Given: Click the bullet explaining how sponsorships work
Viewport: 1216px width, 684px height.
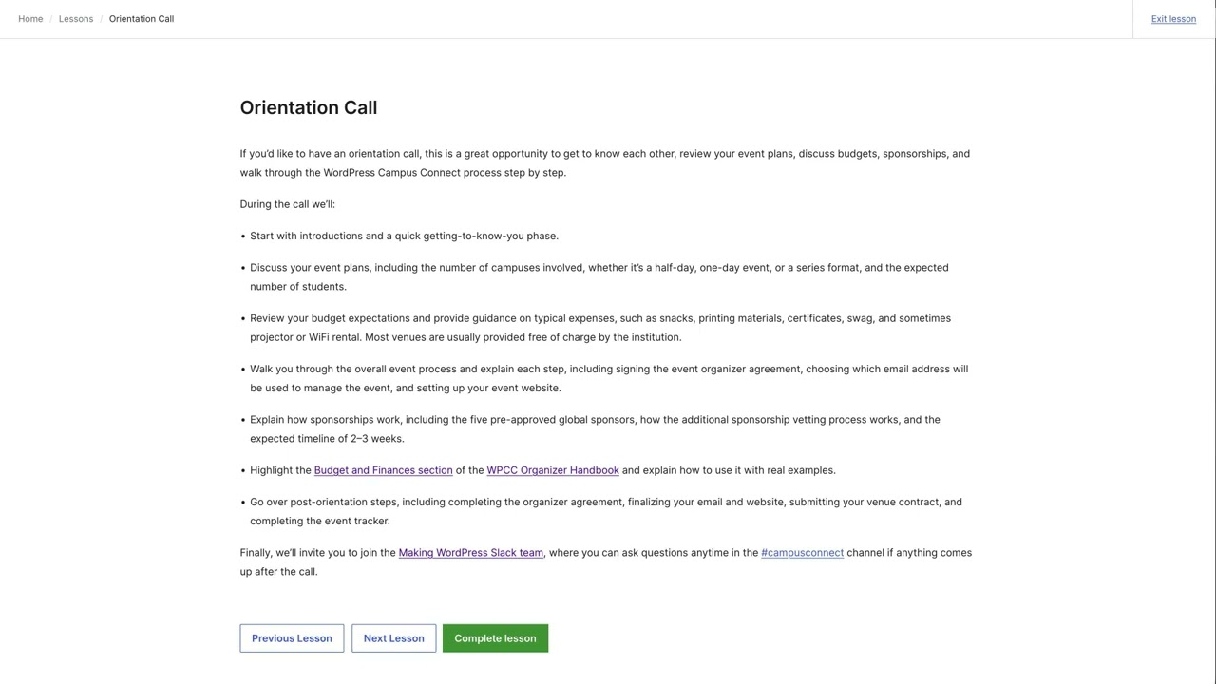Looking at the screenshot, I should (595, 428).
